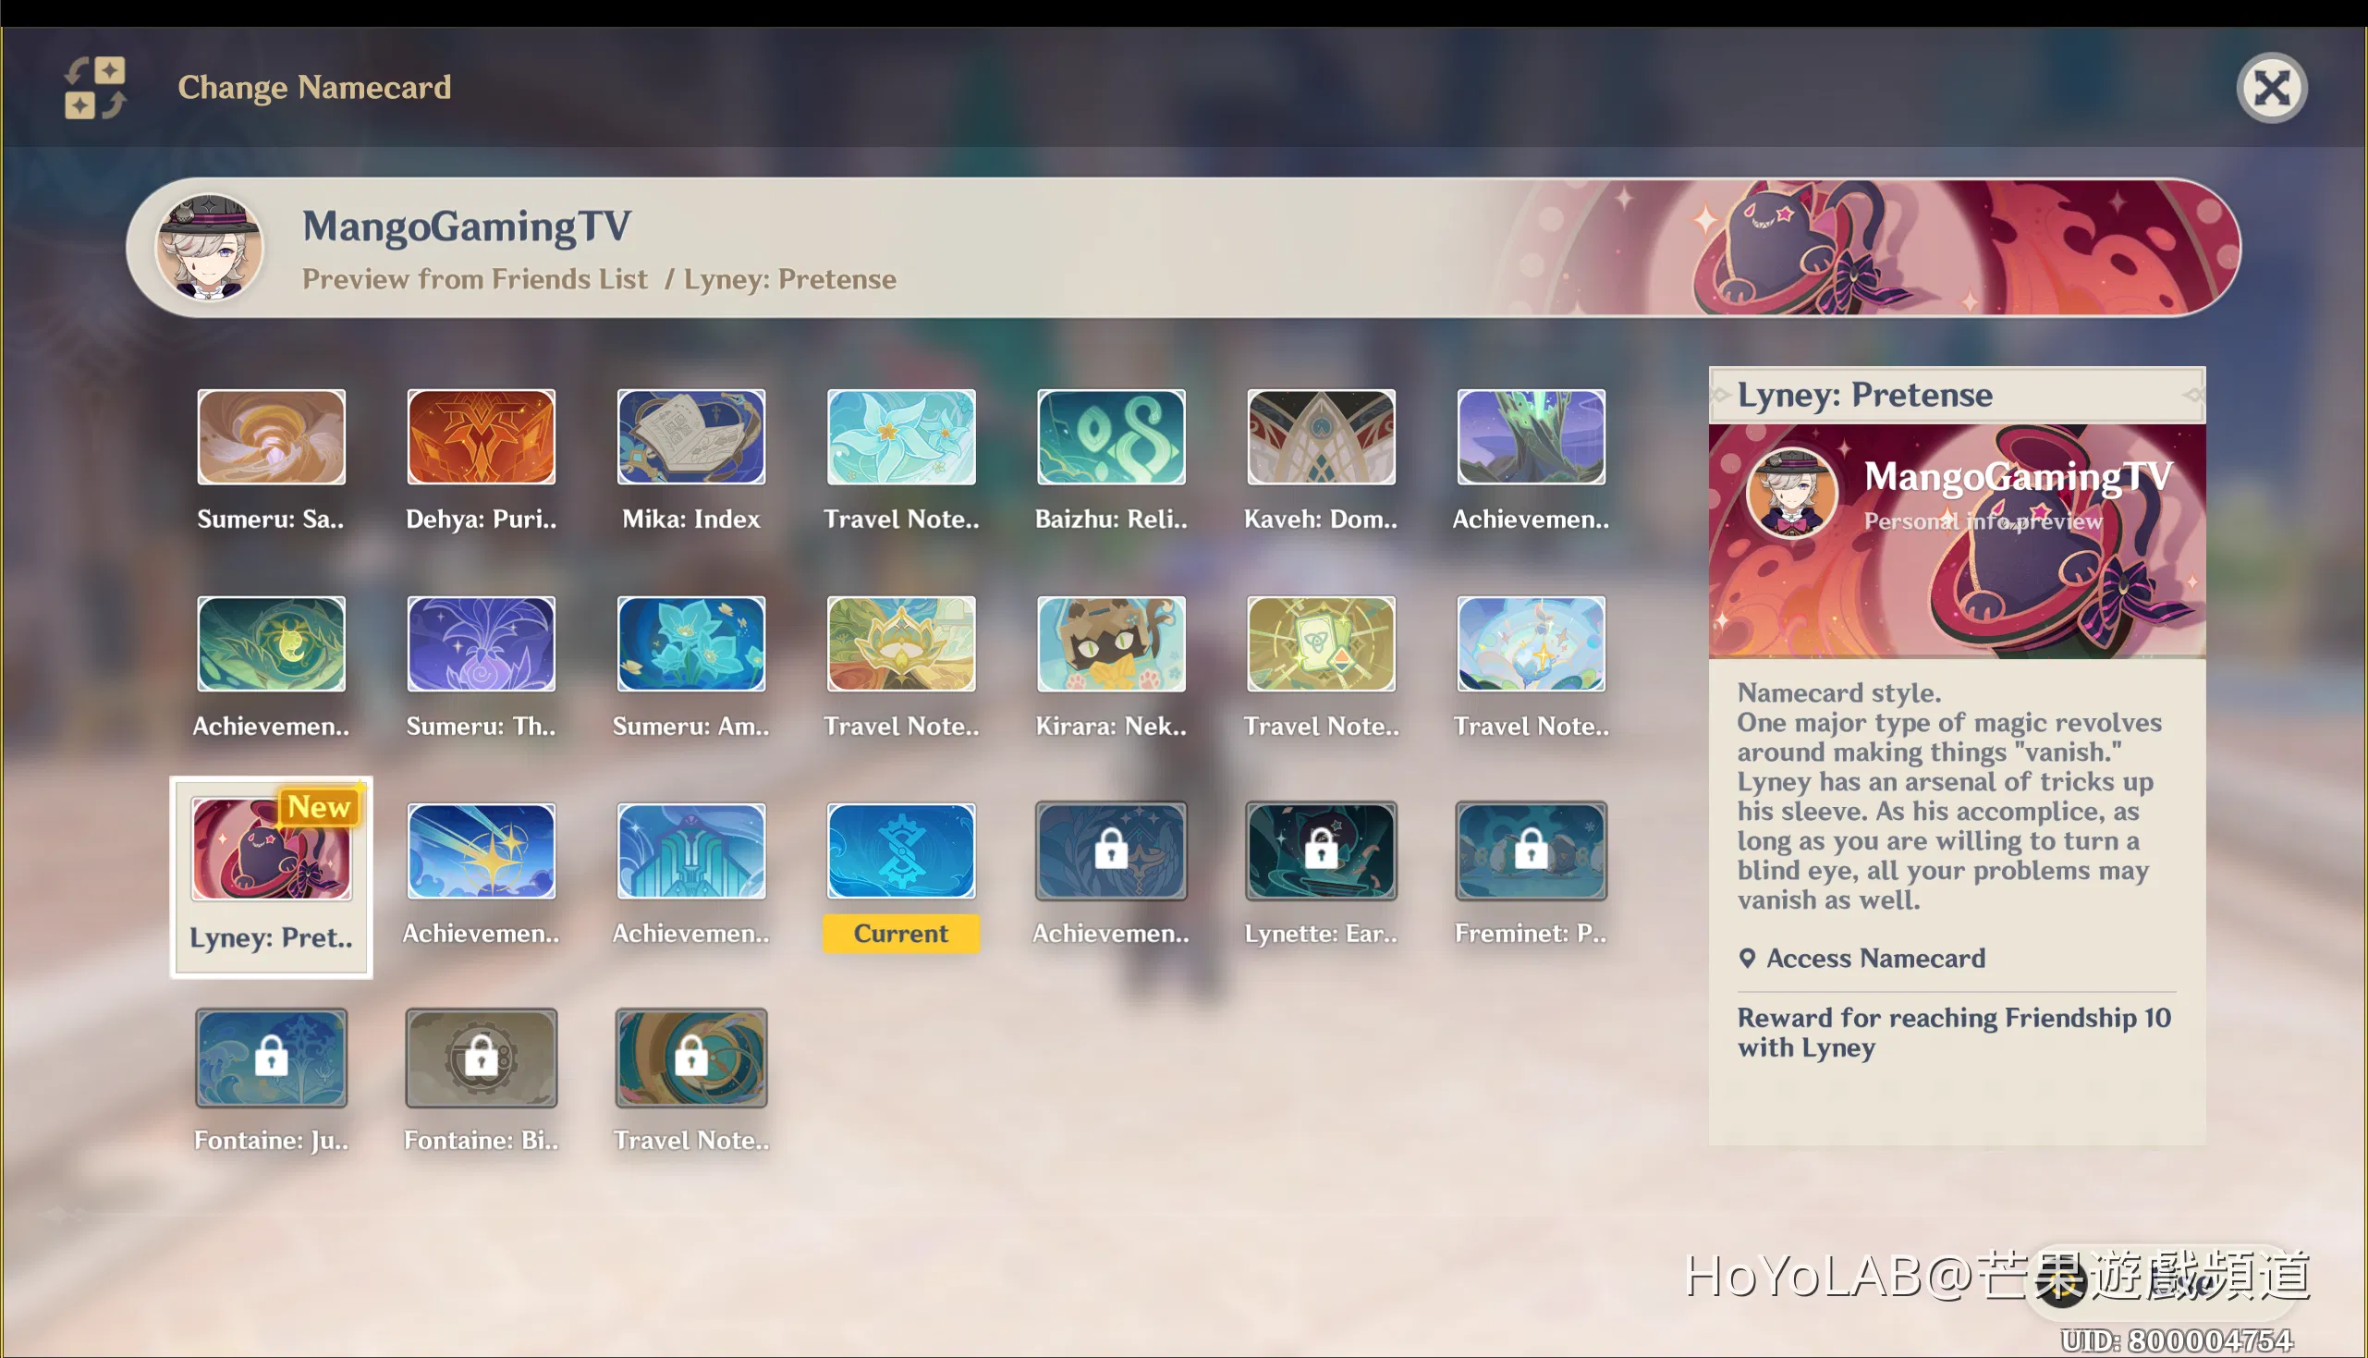2368x1358 pixels.
Task: Click the locked Lynette: Ear.. namecard
Action: pos(1320,850)
